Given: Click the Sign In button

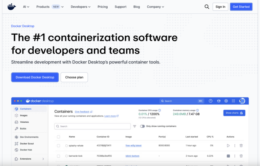Looking at the screenshot, I should (x=220, y=7).
